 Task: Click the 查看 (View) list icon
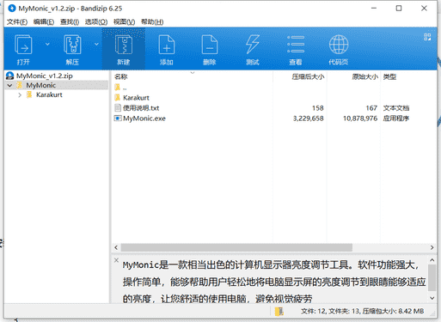(x=296, y=45)
